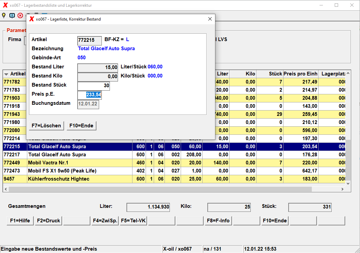Select the Mobil FS X1 5w50 row
This screenshot has width=360, height=253.
174,171
